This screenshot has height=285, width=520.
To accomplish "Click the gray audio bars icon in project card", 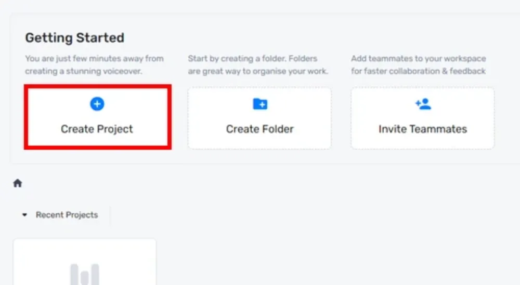I will [85, 274].
